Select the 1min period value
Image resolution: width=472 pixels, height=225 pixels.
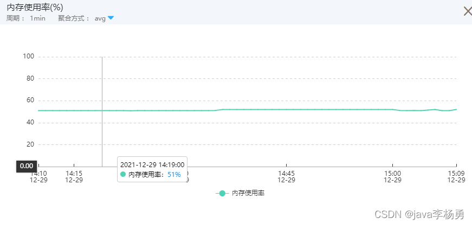37,18
